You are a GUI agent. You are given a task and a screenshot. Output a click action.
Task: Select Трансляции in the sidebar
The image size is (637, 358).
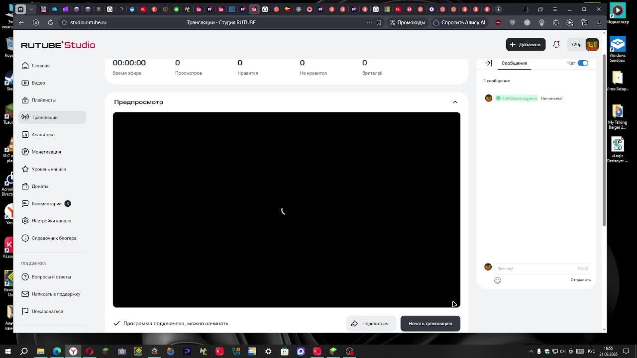tap(52, 117)
